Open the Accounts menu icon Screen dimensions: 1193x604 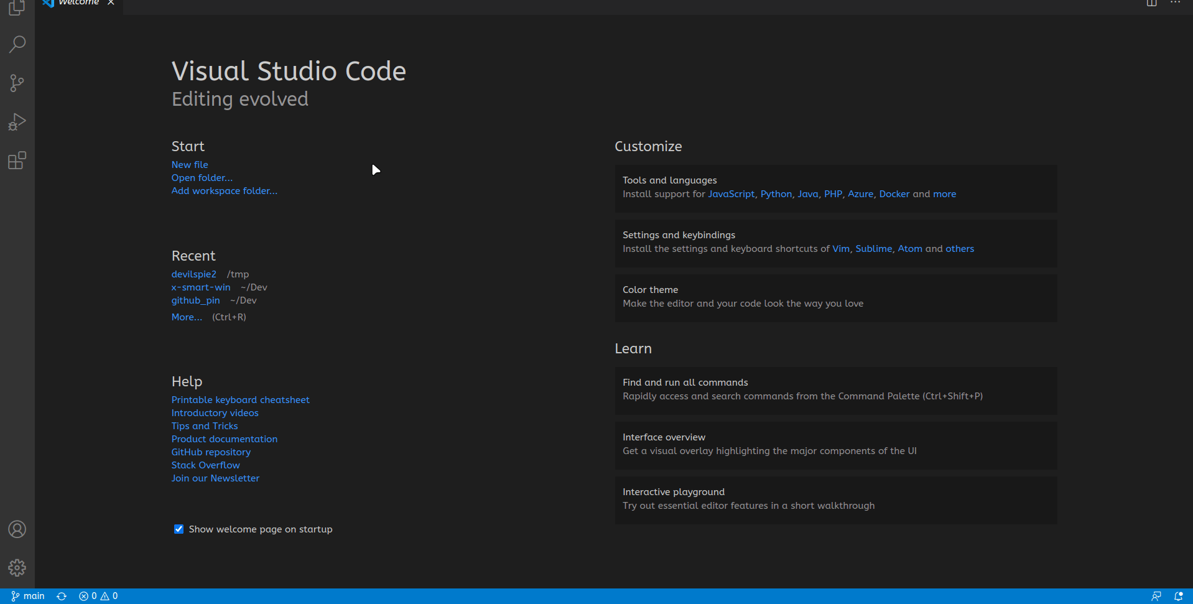pyautogui.click(x=17, y=529)
